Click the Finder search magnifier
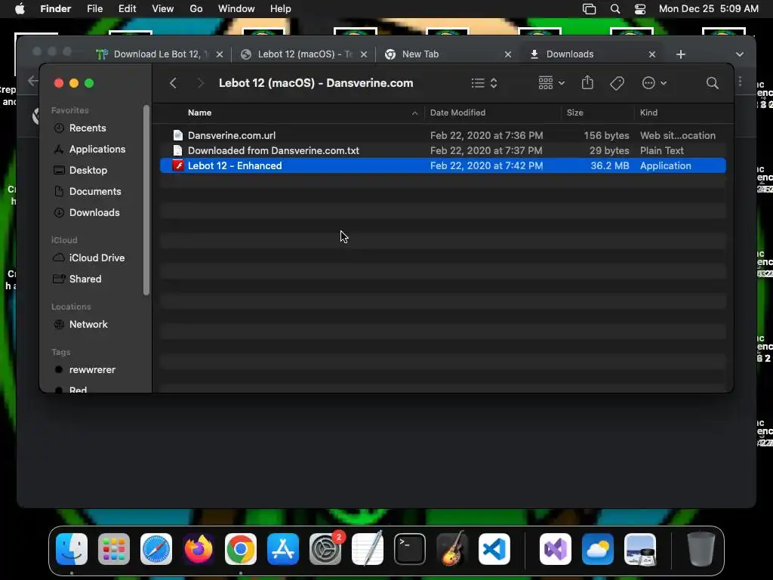 click(x=712, y=83)
